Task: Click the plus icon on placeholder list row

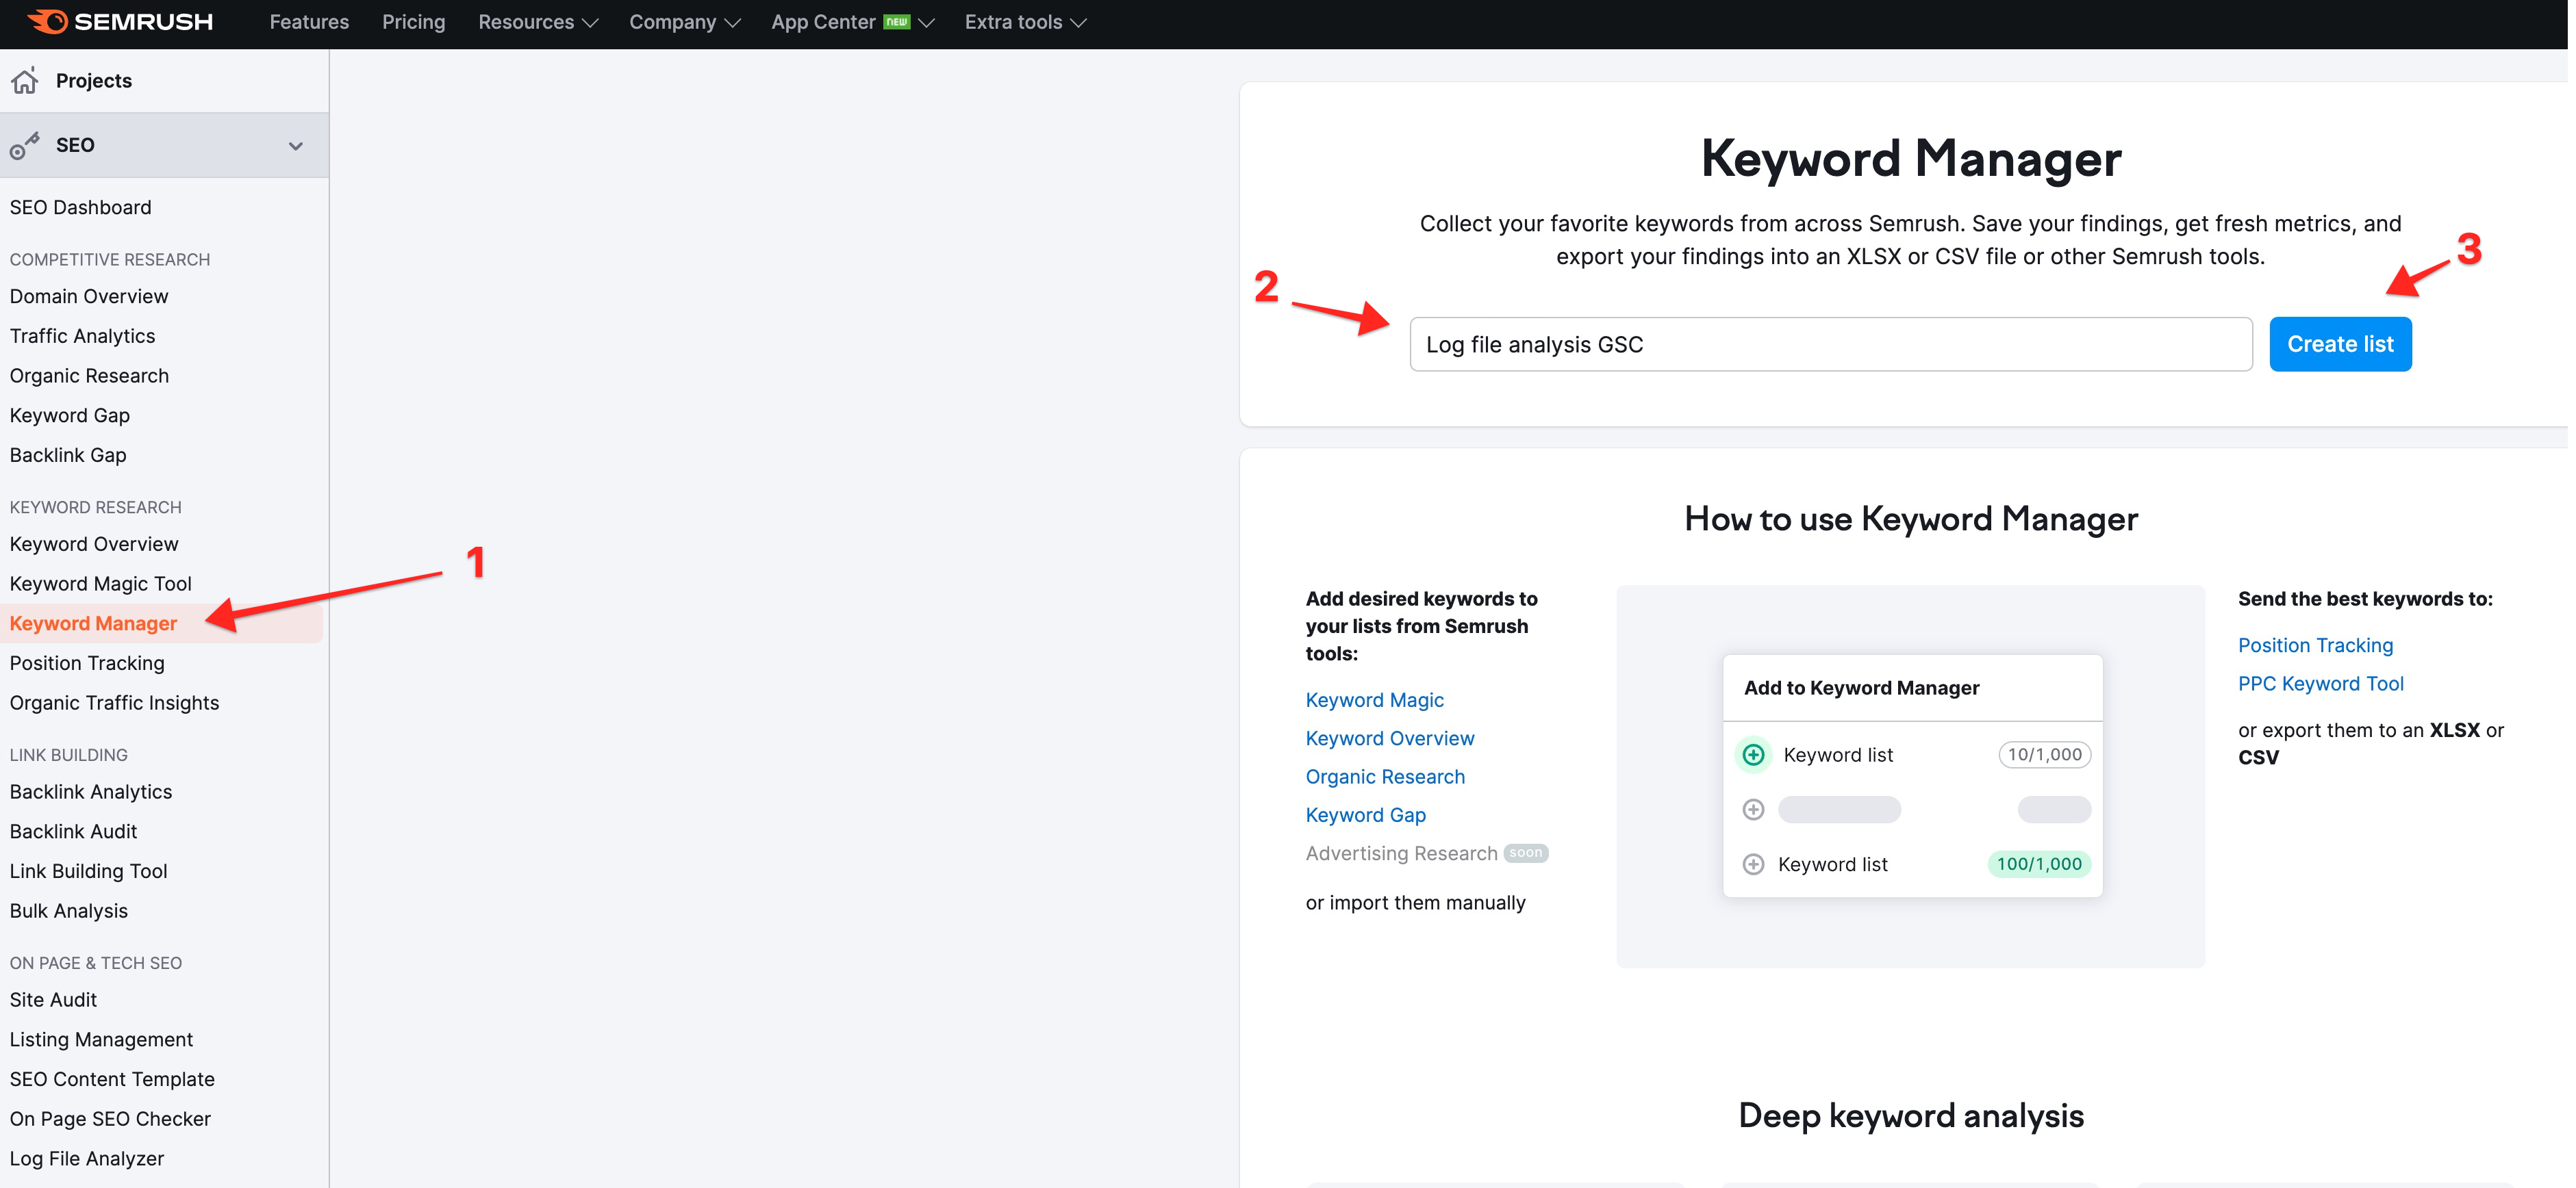Action: pos(1753,810)
